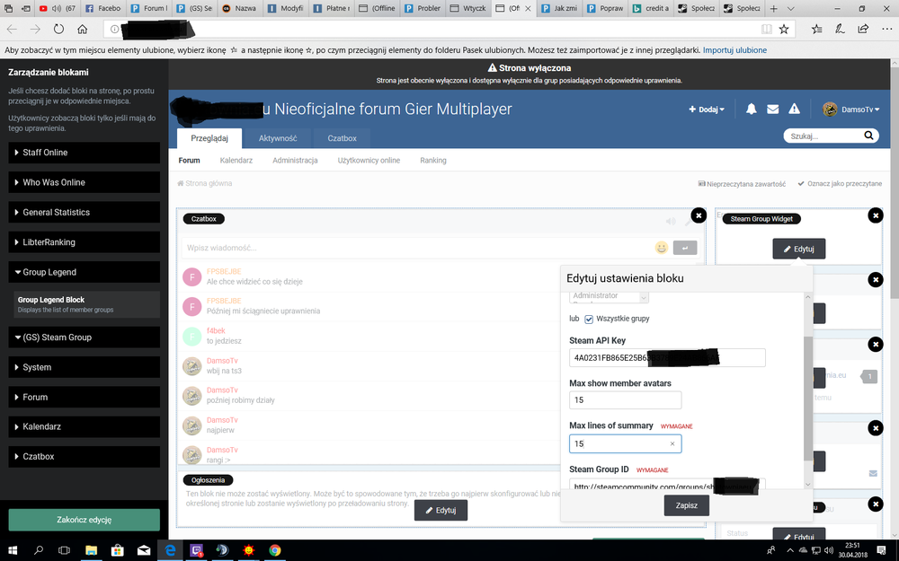Open Nieprzeczytana zawartość link
Screen dimensions: 899x561
tap(742, 184)
